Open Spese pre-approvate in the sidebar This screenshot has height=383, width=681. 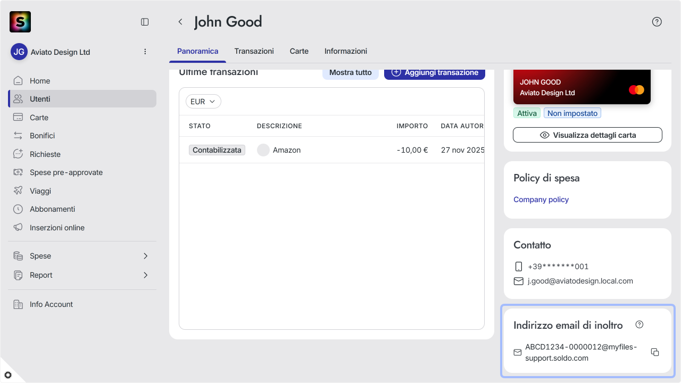[x=82, y=172]
